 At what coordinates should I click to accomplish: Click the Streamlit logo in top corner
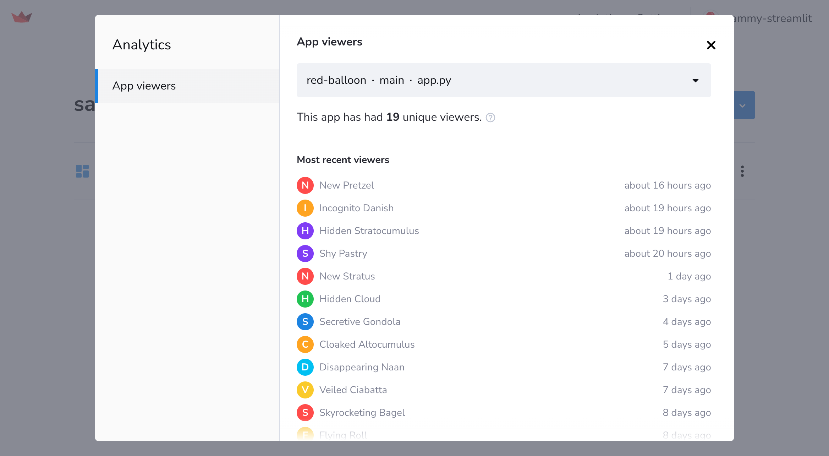click(x=22, y=17)
